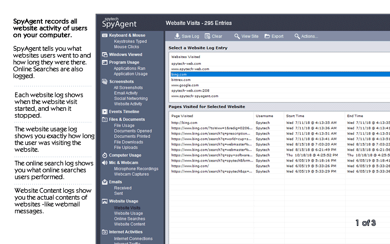This screenshot has width=390, height=244.
Task: Open Webcam Captures
Action: pos(131,174)
